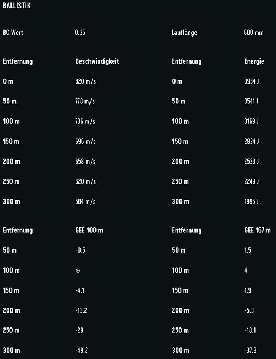276x359 pixels.
Task: Click the Lauflänge value 600 mm
Action: 253,32
